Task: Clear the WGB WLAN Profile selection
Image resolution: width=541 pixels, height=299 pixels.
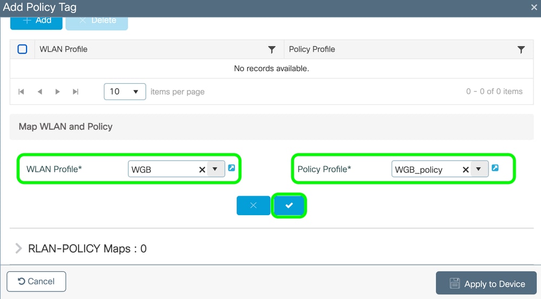Action: [202, 169]
